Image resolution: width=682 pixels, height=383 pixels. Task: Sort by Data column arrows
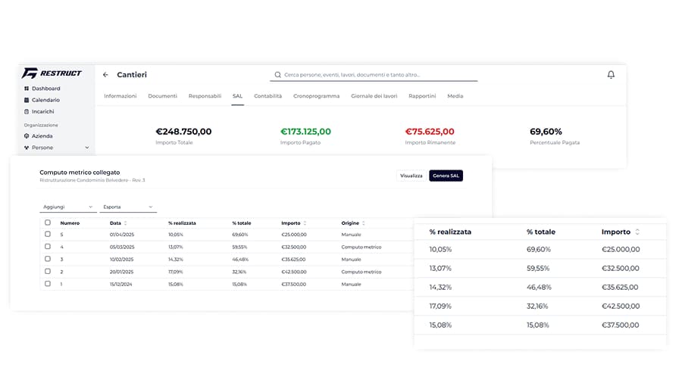[x=125, y=223]
